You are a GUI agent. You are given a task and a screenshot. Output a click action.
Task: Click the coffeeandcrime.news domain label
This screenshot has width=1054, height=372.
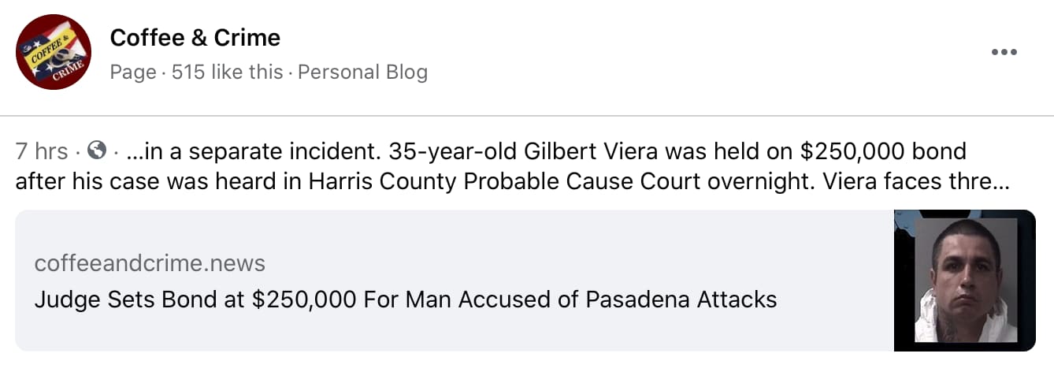(x=150, y=263)
